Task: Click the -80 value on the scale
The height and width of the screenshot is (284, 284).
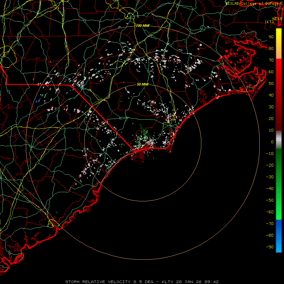Action: pos(270,235)
